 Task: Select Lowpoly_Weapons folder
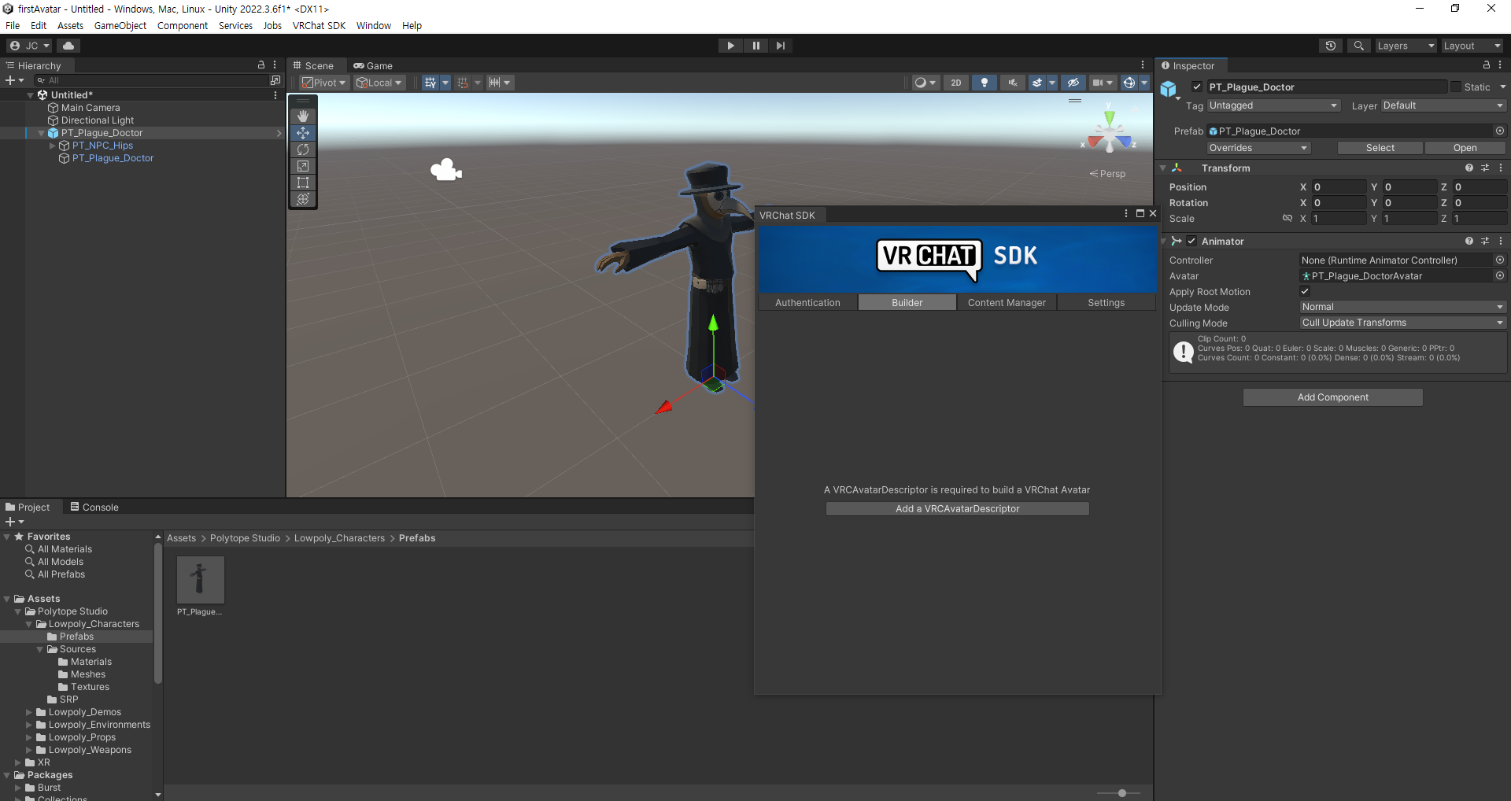tap(90, 750)
